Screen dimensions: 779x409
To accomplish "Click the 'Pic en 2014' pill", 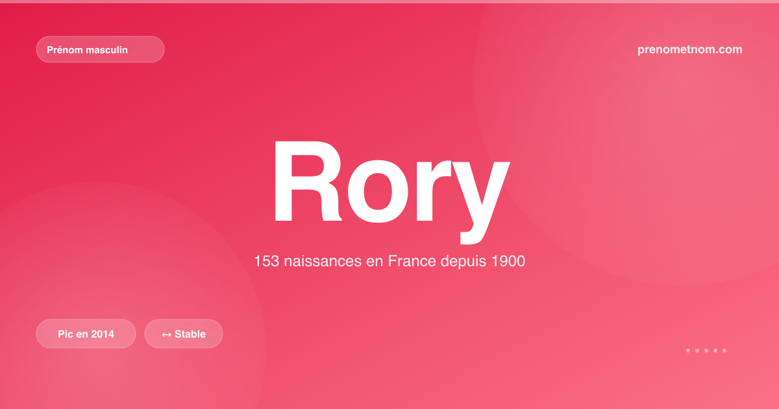I will (x=86, y=334).
